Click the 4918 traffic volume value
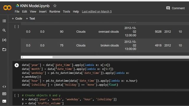Image resolution: width=189 pixels, height=106 pixels. [x=158, y=45]
